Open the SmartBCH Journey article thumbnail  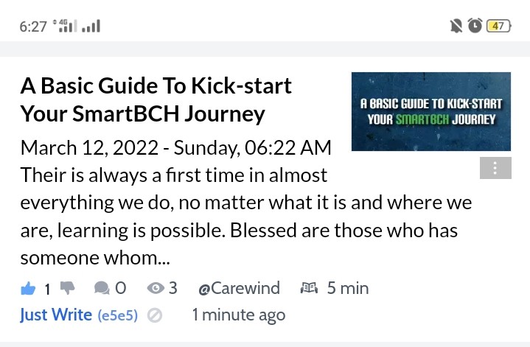click(x=431, y=111)
